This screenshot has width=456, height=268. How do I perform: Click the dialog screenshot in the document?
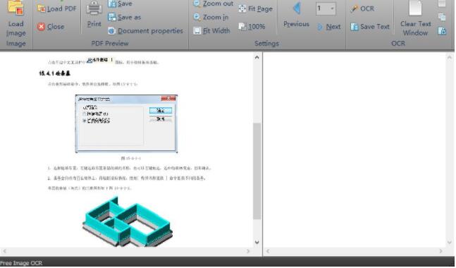pyautogui.click(x=126, y=123)
